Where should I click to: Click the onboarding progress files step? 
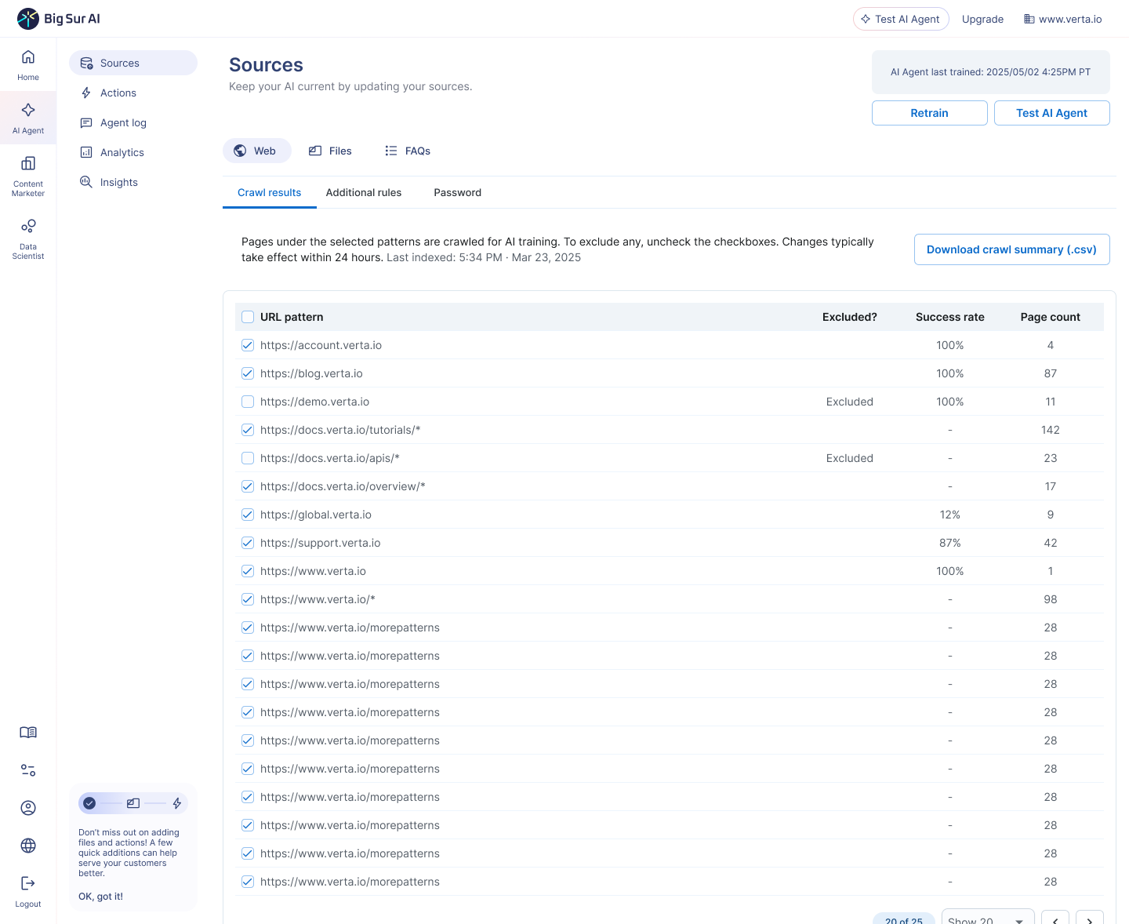pos(133,803)
